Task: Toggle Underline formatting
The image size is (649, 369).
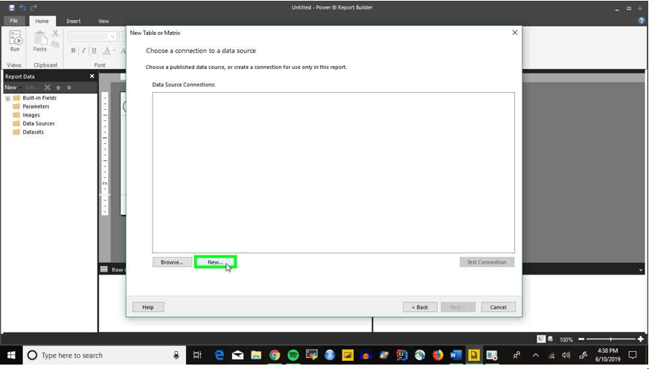Action: (94, 50)
